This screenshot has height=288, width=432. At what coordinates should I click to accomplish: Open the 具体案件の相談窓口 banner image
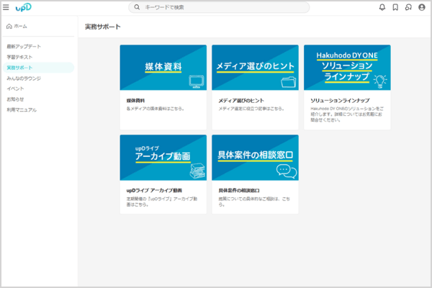[255, 158]
